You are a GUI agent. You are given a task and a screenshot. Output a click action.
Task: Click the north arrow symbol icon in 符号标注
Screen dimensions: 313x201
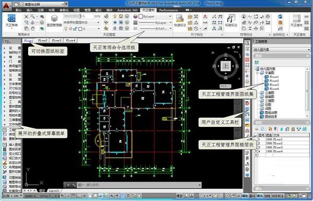tap(244, 17)
